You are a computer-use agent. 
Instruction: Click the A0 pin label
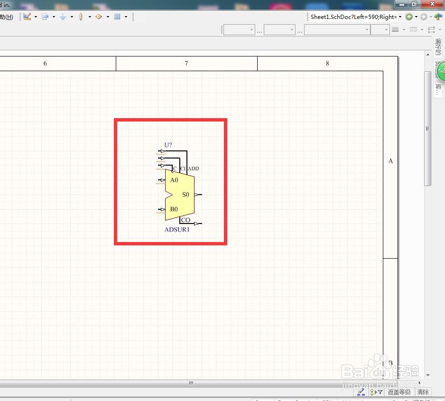pyautogui.click(x=174, y=180)
